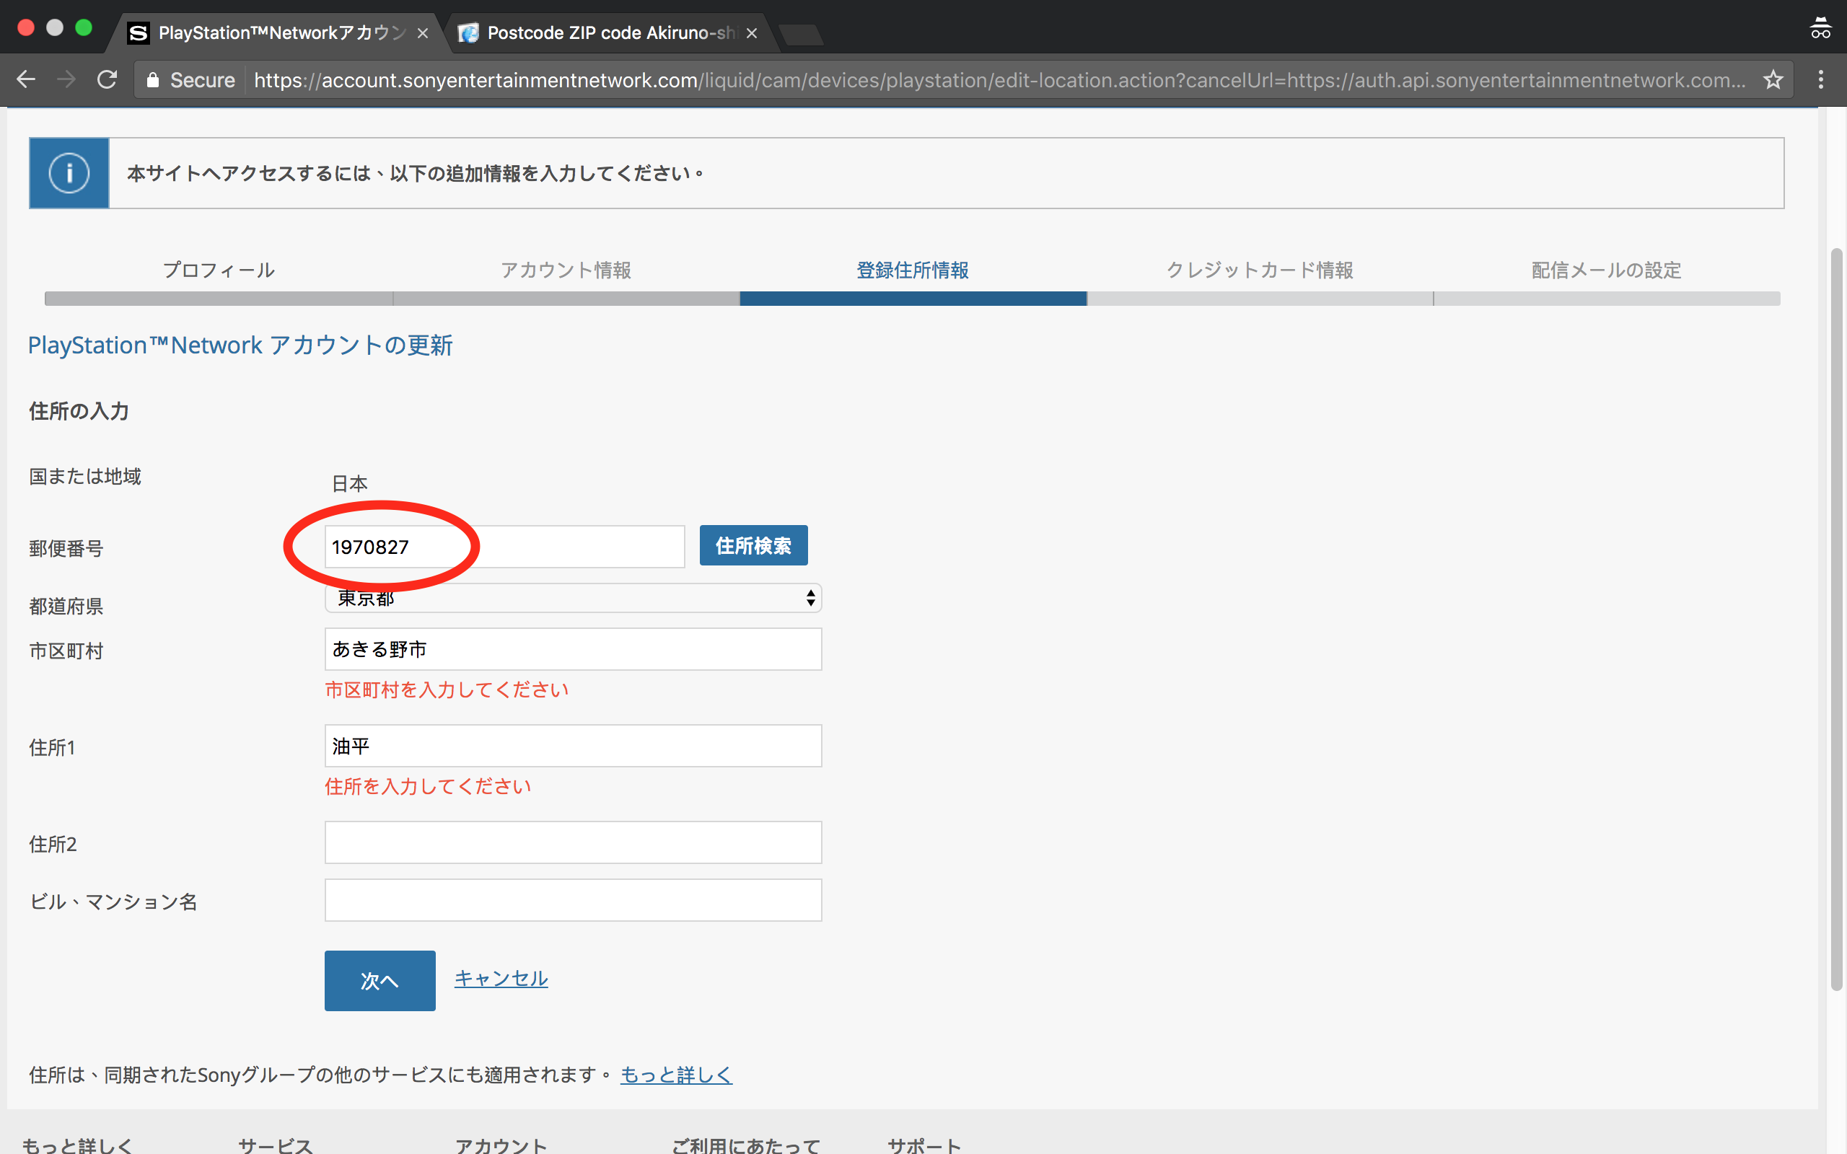This screenshot has height=1154, width=1847.
Task: Click the Secure padlock icon
Action: coord(153,80)
